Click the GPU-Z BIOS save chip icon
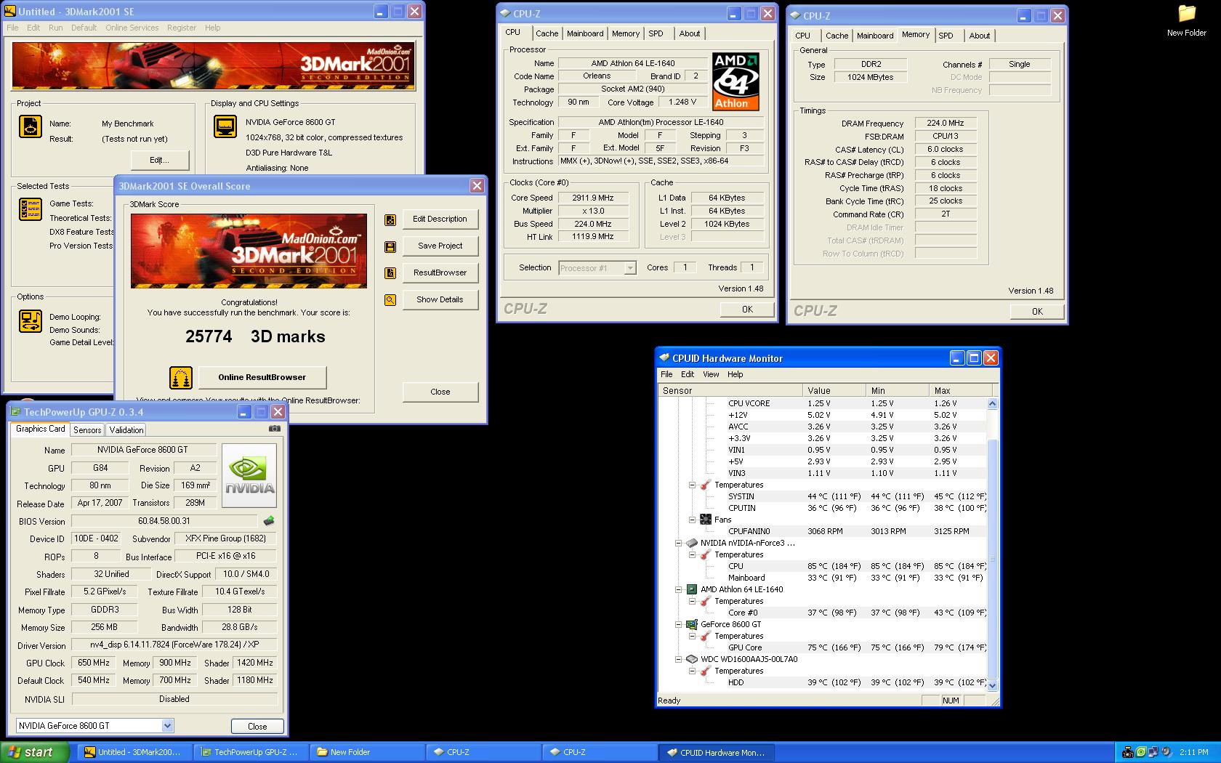Image resolution: width=1221 pixels, height=763 pixels. pyautogui.click(x=269, y=521)
